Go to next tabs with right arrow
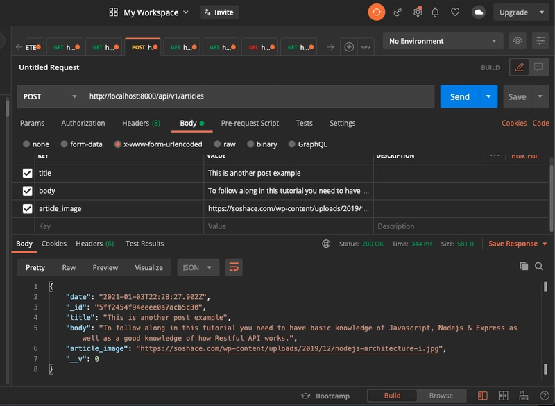 pyautogui.click(x=331, y=47)
